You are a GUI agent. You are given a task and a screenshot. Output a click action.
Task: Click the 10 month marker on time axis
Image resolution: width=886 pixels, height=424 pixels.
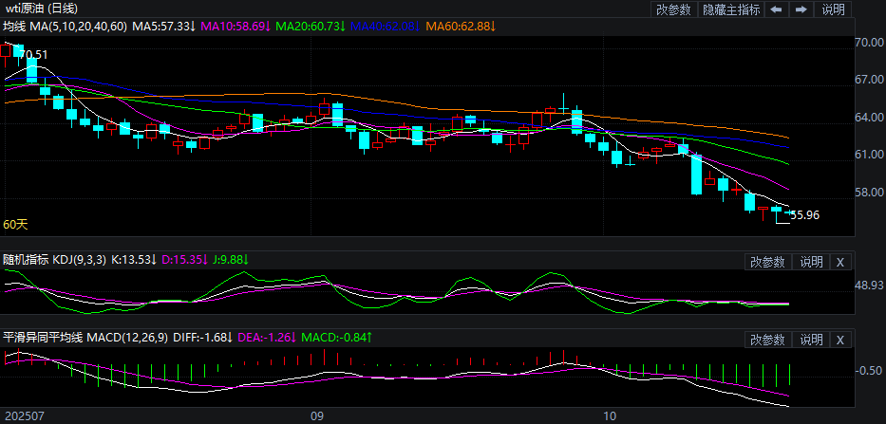pyautogui.click(x=611, y=415)
